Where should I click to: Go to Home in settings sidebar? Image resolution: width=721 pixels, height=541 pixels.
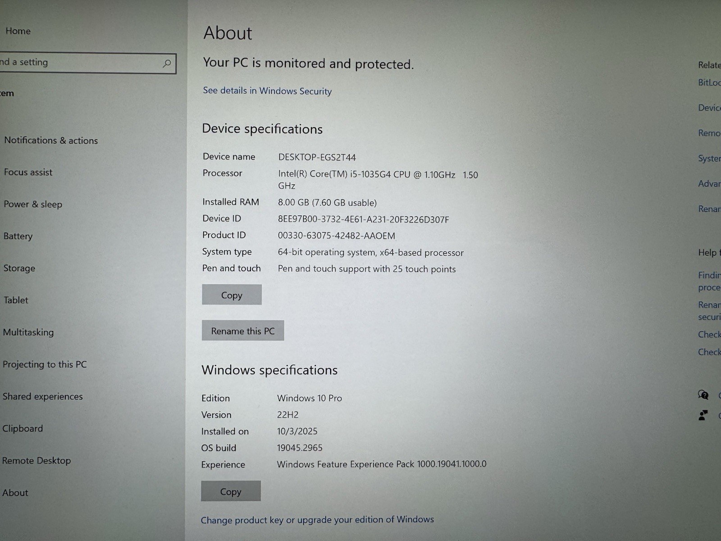(18, 31)
